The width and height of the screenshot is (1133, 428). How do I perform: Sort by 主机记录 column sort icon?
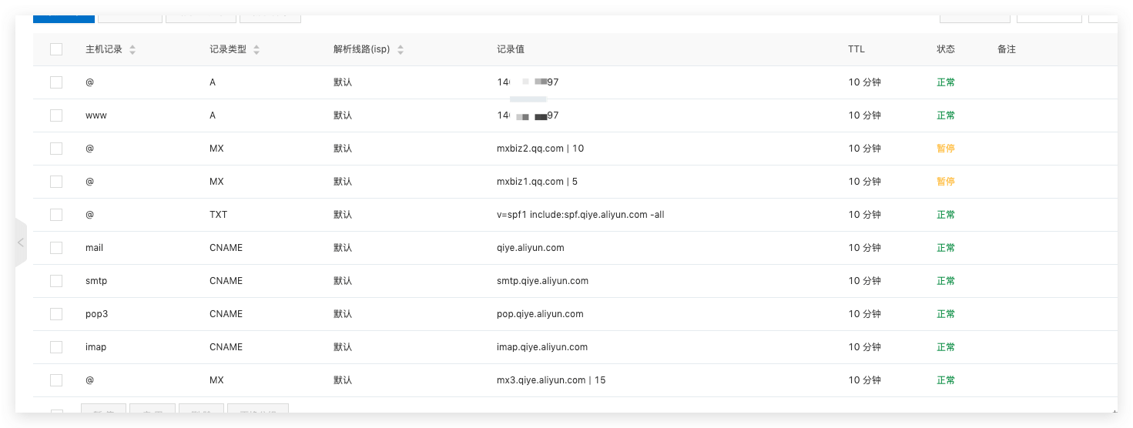(132, 50)
